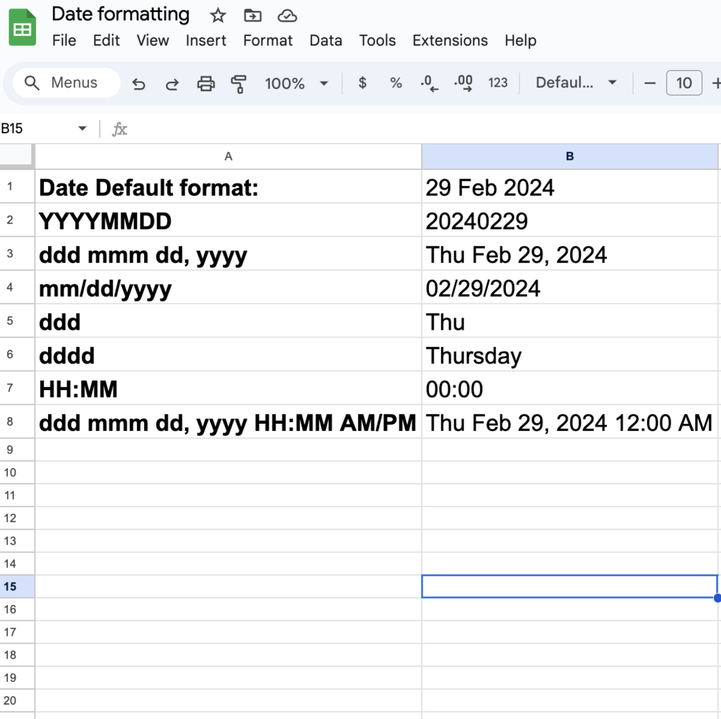Open the 123 more formats button
Screen dimensions: 721x719
click(498, 83)
